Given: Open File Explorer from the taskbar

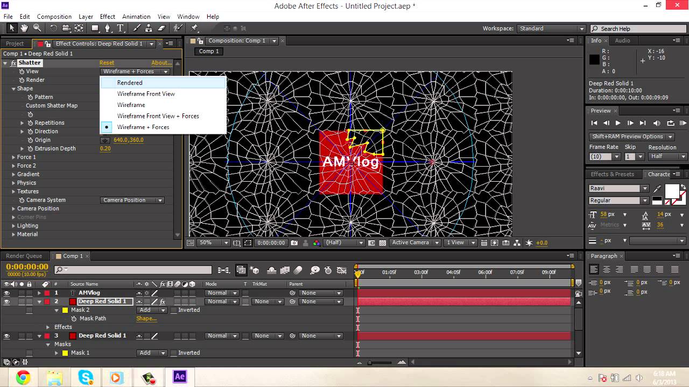Looking at the screenshot, I should pos(54,377).
